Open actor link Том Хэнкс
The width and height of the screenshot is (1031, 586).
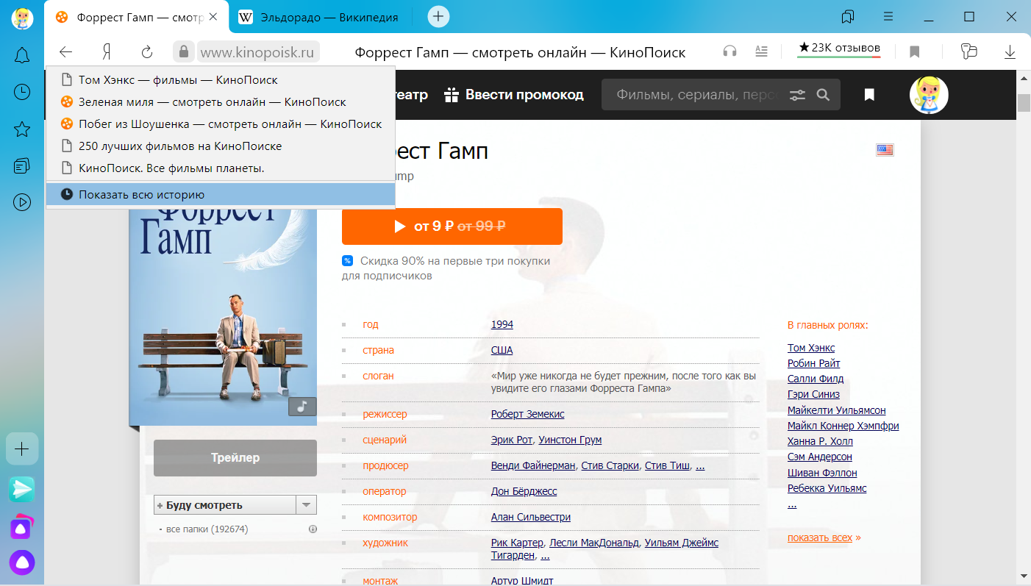pos(811,348)
